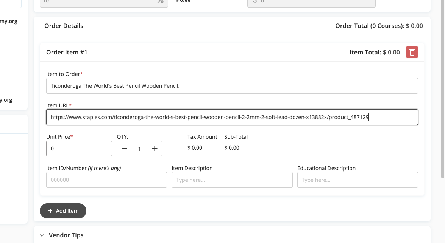This screenshot has width=445, height=243.
Task: Click the Unit Price label
Action: [59, 137]
